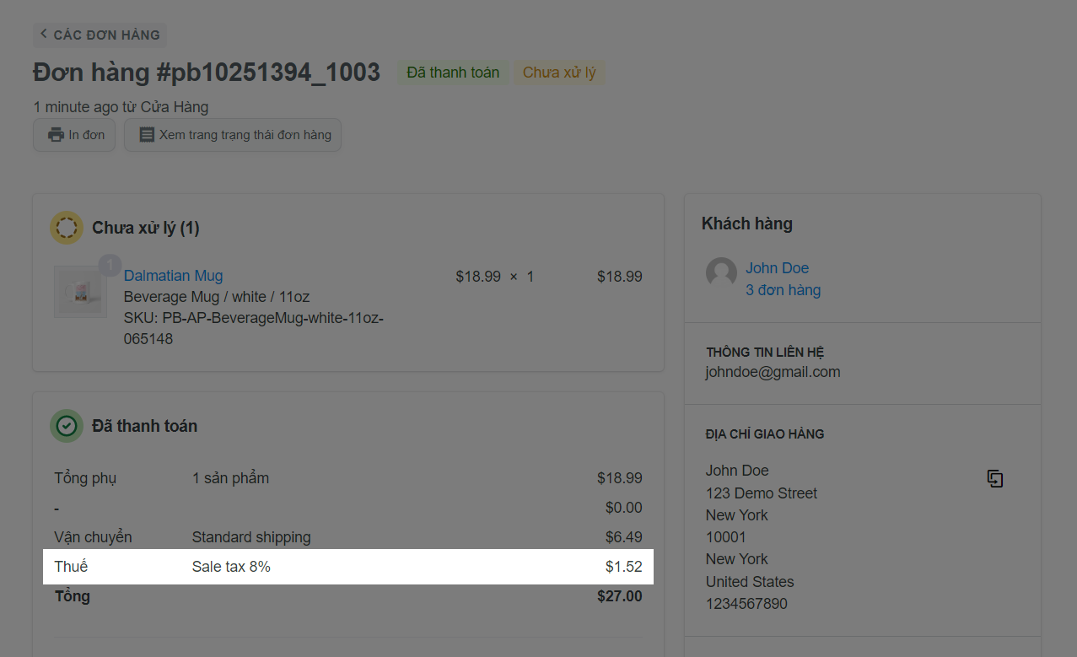Click the Chưa xử lý (1) section heading

pyautogui.click(x=146, y=228)
